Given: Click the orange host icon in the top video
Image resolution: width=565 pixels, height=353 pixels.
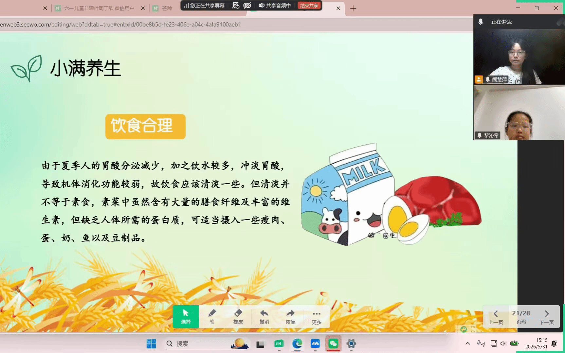Looking at the screenshot, I should point(479,79).
